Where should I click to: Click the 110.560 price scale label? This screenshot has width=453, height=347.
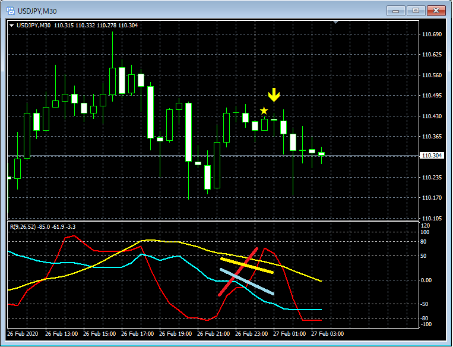[432, 75]
